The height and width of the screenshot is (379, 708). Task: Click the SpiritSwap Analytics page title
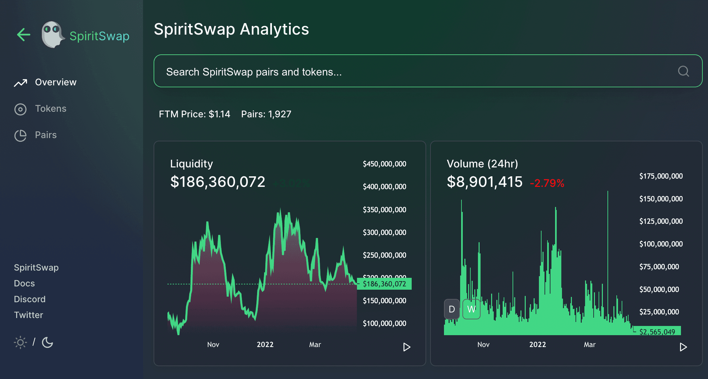coord(231,29)
